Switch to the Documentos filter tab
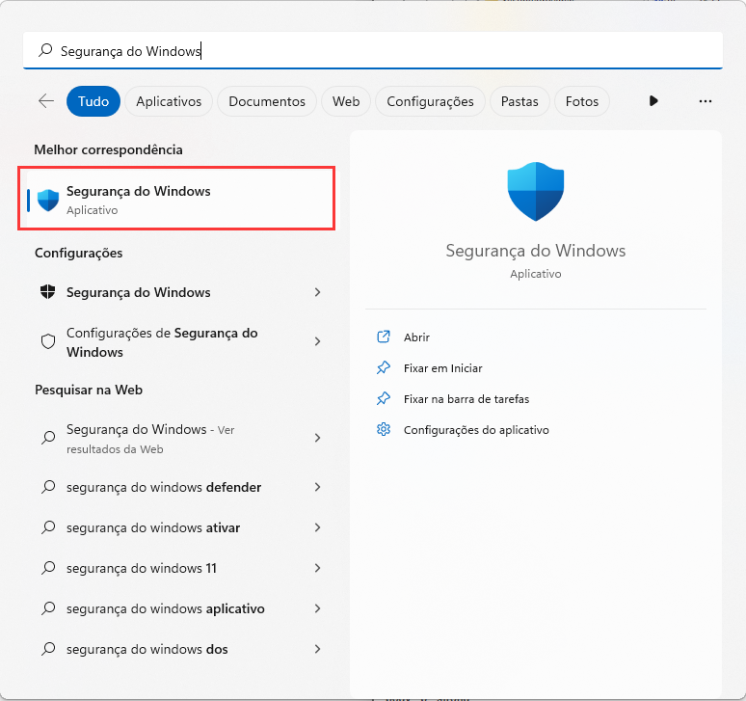The width and height of the screenshot is (746, 701). click(267, 101)
